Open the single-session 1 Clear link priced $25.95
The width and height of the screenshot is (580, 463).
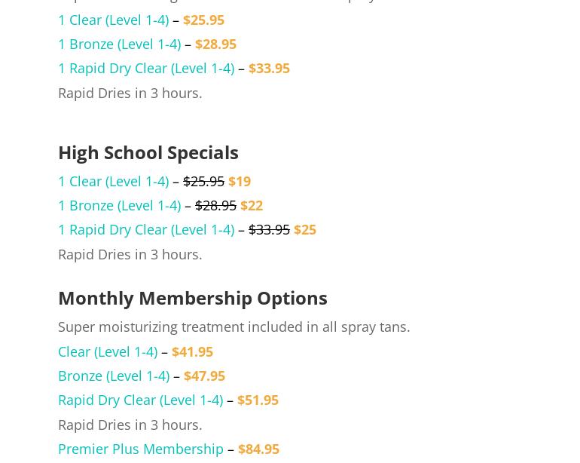coord(114,20)
